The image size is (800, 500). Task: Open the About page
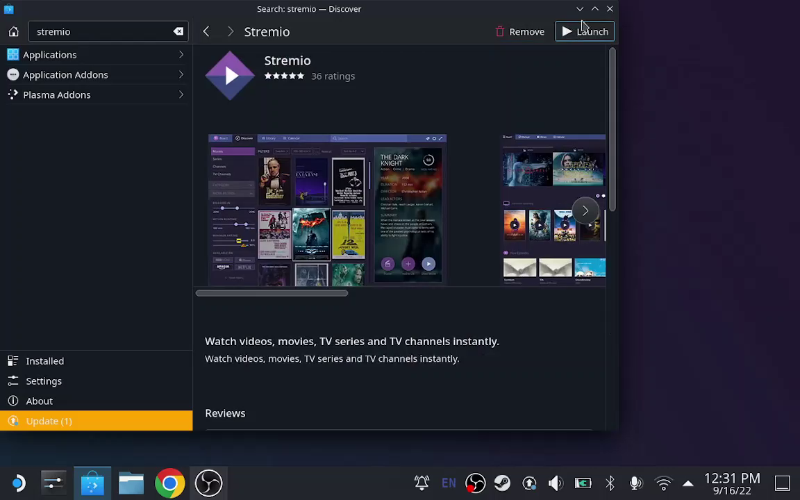tap(96, 401)
